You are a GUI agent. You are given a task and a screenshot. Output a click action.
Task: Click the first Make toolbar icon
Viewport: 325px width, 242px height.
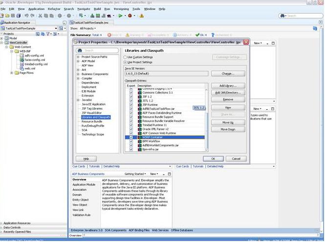pyautogui.click(x=92, y=16)
